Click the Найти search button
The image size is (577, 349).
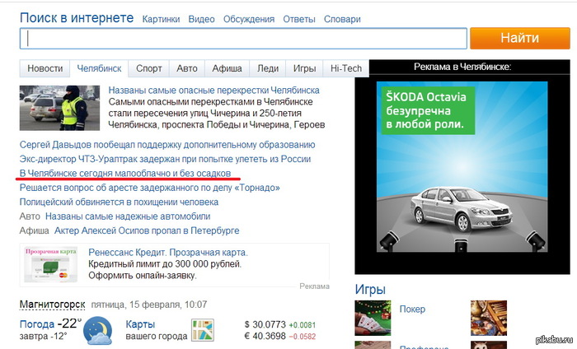click(x=519, y=38)
